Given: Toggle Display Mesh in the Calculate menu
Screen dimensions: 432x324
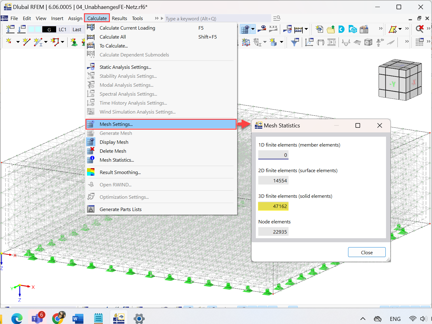Looking at the screenshot, I should (114, 142).
